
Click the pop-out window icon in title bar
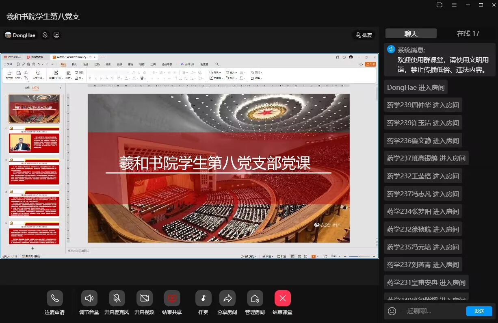click(439, 5)
